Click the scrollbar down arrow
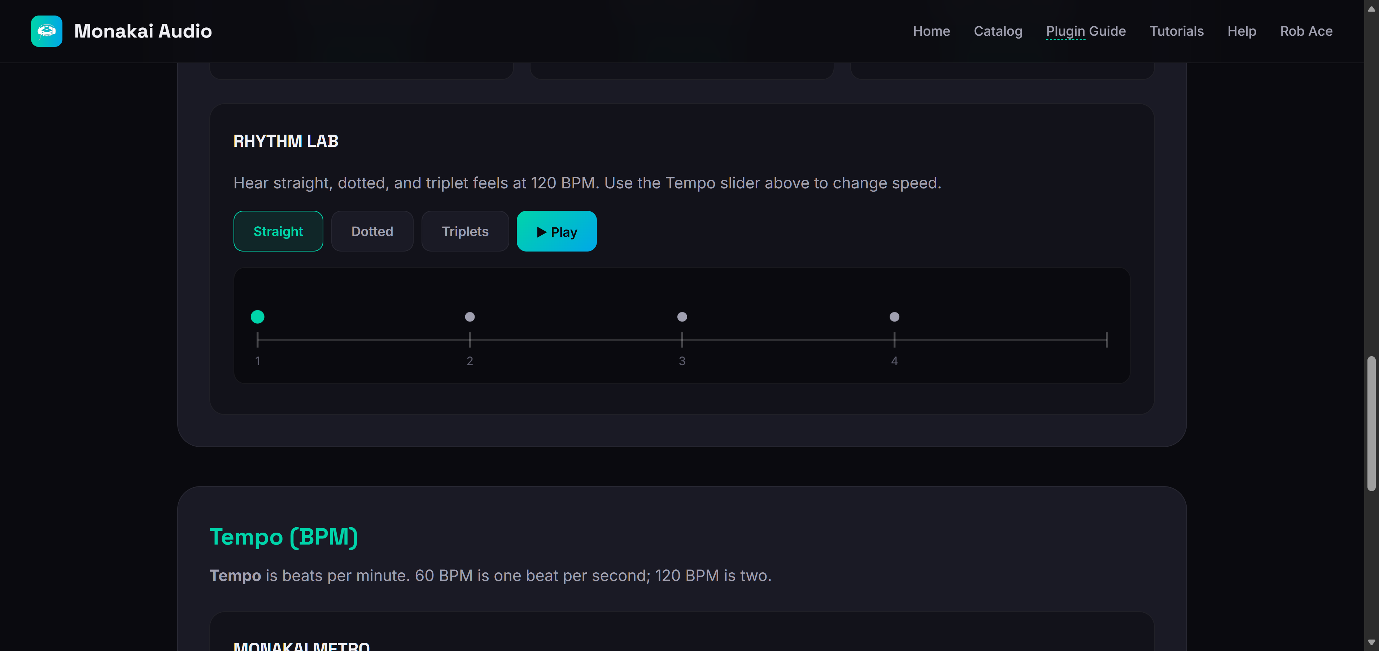Viewport: 1379px width, 651px height. click(1371, 642)
